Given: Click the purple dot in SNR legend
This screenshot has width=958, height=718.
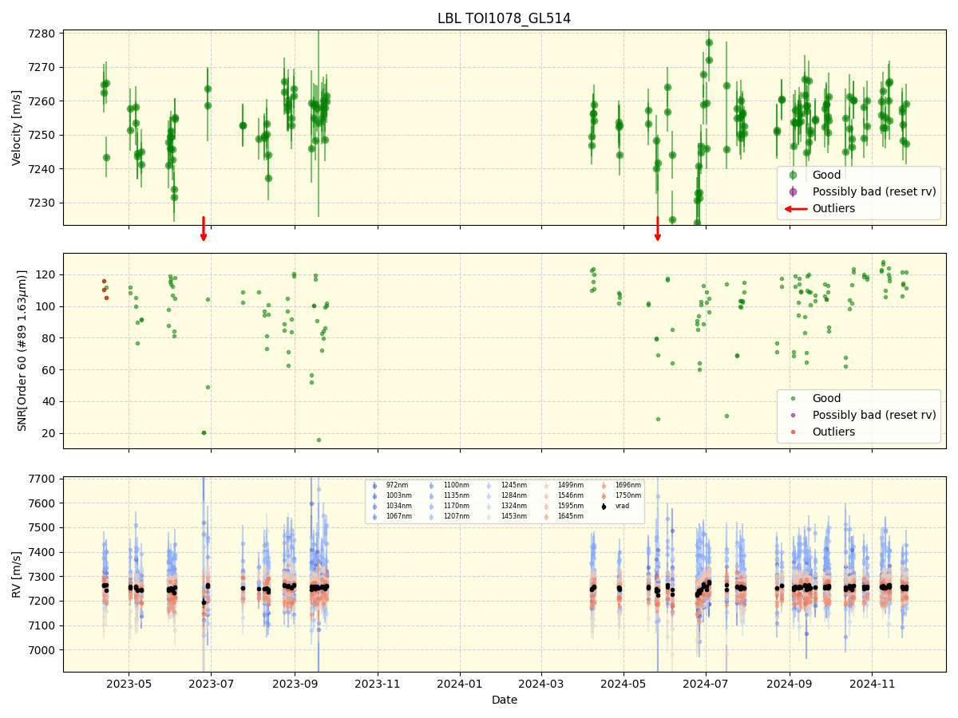Looking at the screenshot, I should (x=793, y=415).
